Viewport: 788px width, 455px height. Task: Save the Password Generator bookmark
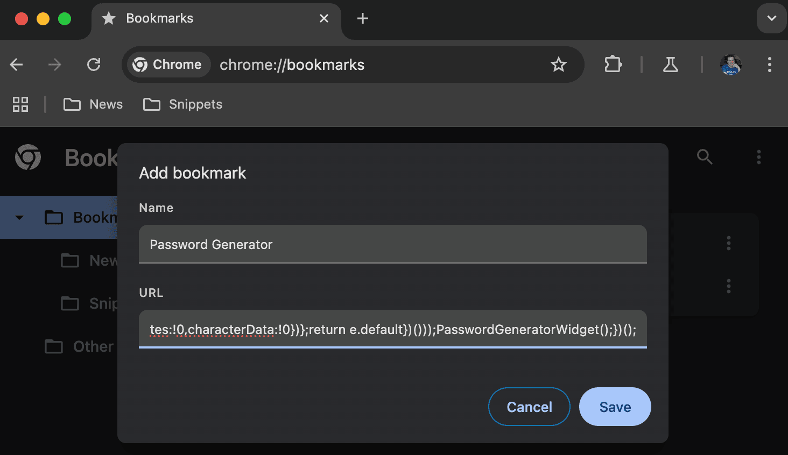615,407
